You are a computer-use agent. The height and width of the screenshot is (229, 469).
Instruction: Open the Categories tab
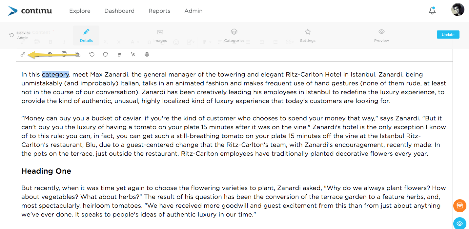pyautogui.click(x=234, y=36)
